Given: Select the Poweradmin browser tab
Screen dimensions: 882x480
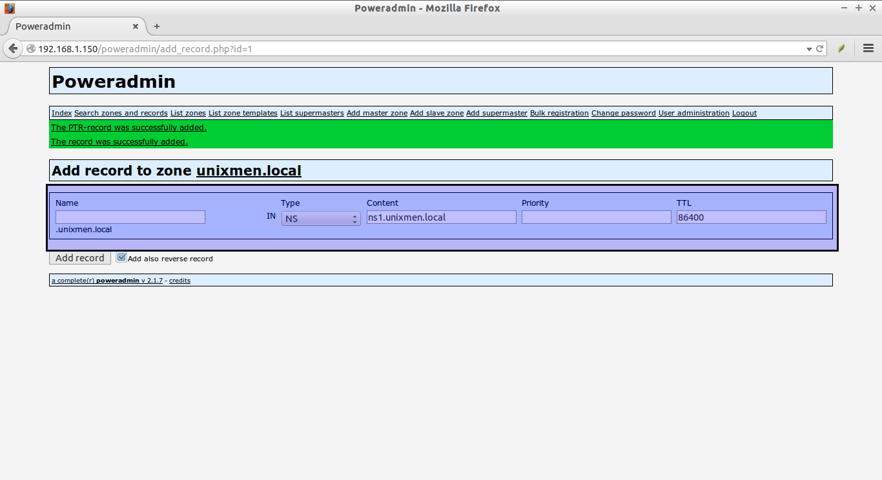Looking at the screenshot, I should coord(76,26).
